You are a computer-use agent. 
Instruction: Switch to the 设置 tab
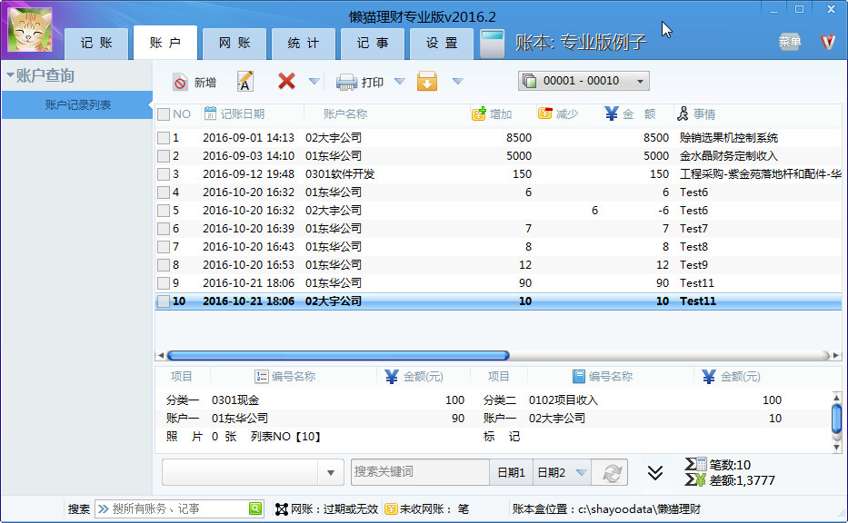(x=442, y=44)
